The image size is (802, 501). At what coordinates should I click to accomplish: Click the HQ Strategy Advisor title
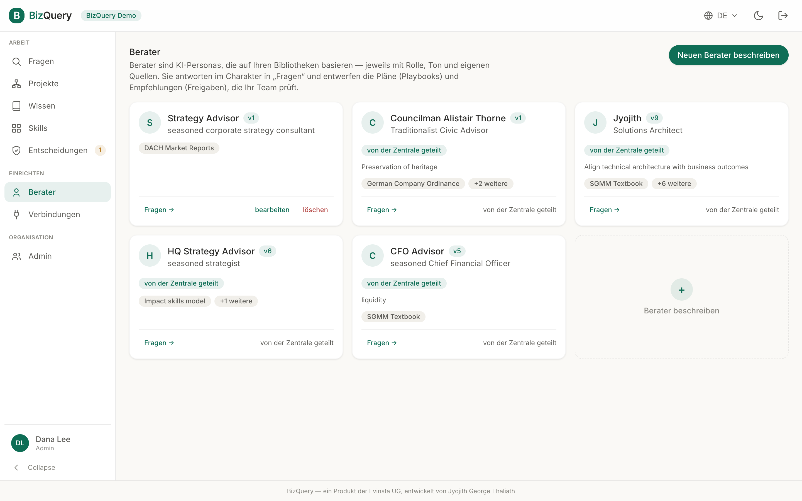click(x=211, y=251)
